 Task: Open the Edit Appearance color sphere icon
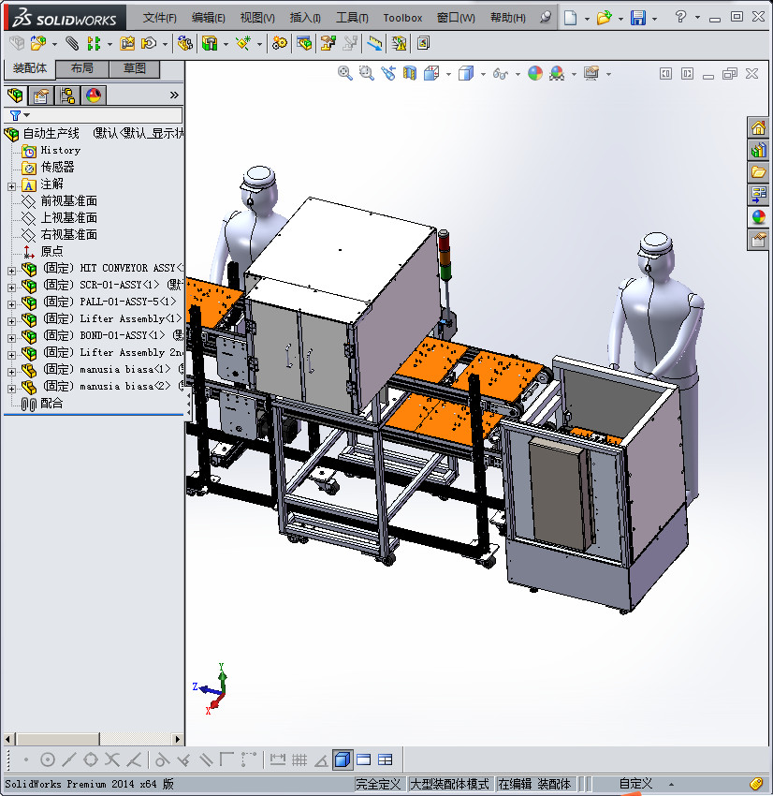point(535,73)
